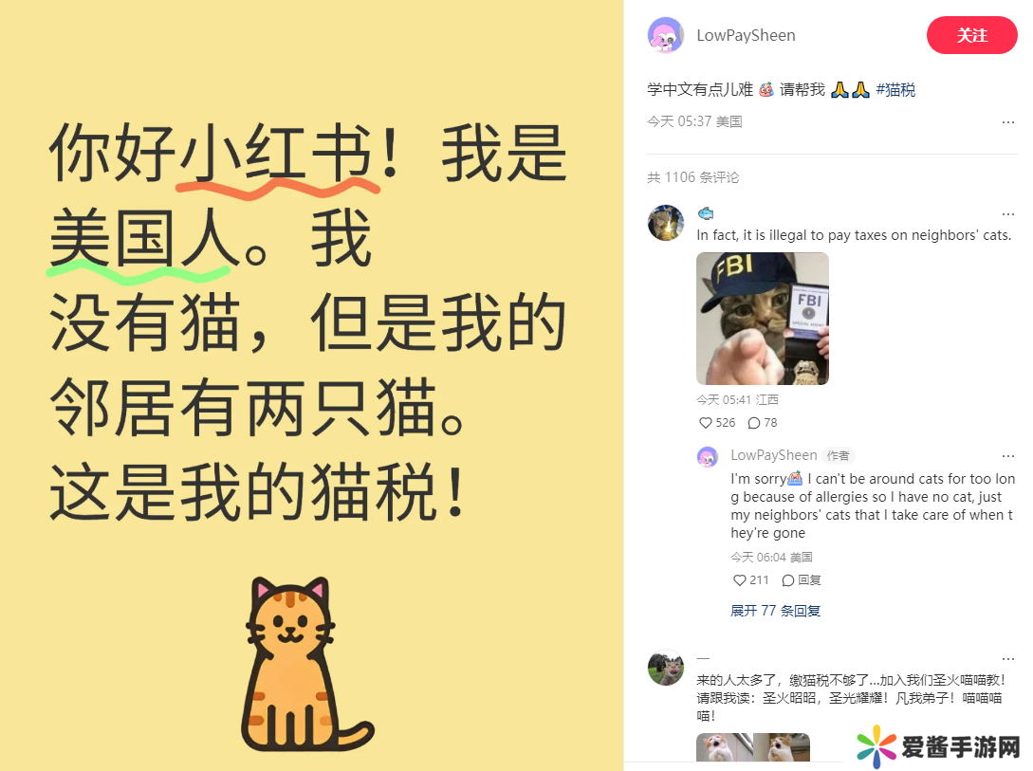Open avatar of the 圣火喵喵教 commenter
This screenshot has height=771, width=1033.
click(x=665, y=668)
